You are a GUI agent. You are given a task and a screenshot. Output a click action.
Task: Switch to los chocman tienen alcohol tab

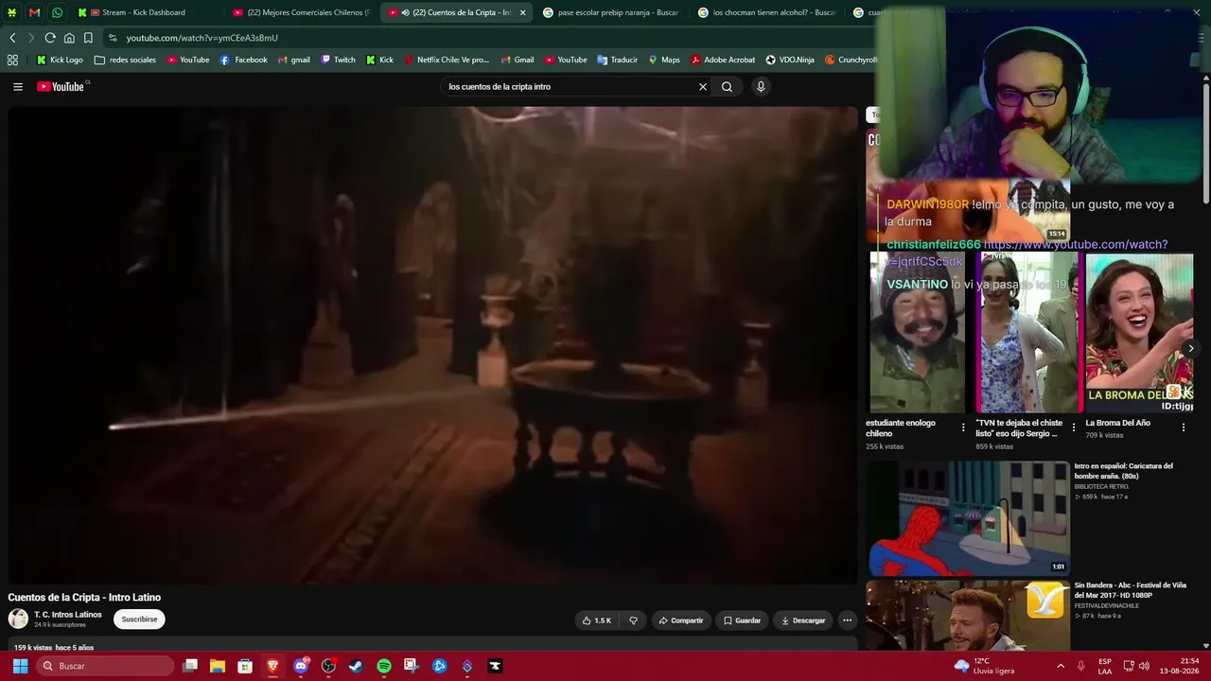766,12
